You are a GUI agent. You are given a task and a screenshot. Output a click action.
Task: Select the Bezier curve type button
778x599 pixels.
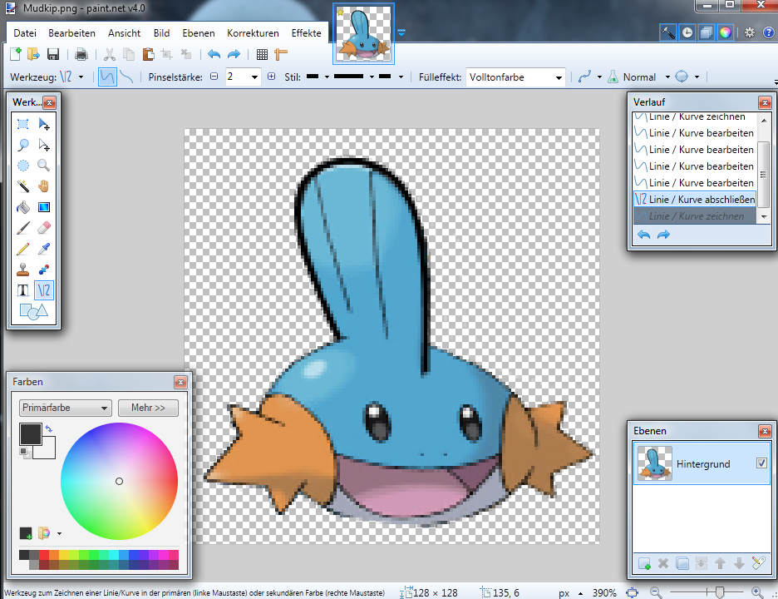coord(126,77)
